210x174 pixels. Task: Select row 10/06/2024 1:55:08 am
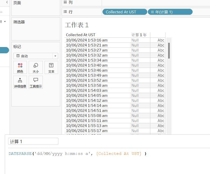[87, 116]
